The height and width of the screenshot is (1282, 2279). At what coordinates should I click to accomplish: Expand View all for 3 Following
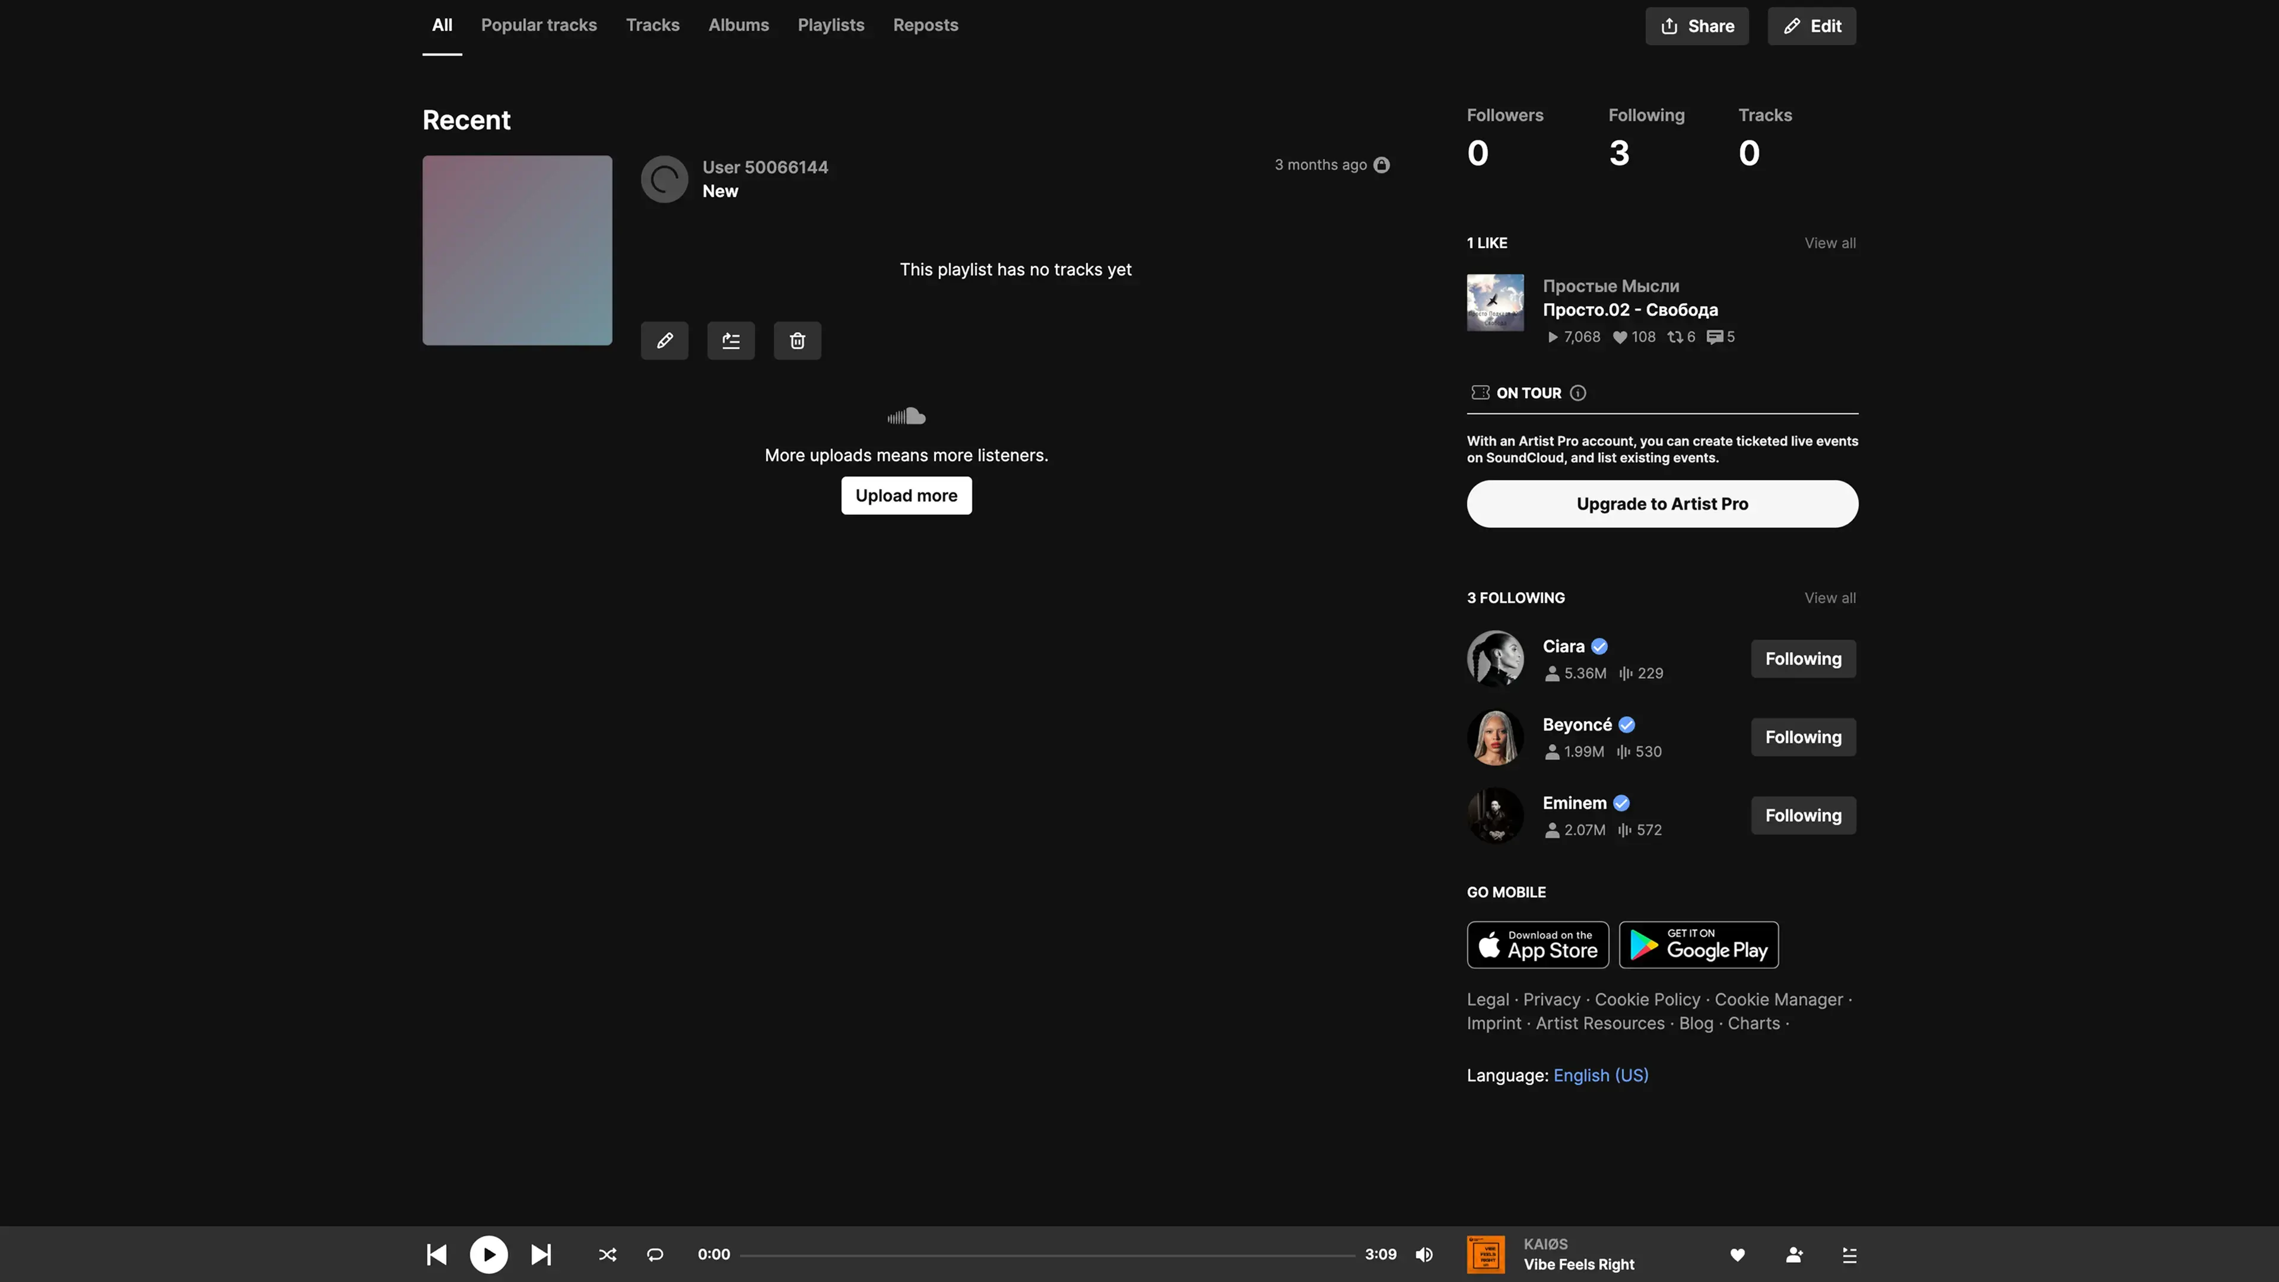1830,598
